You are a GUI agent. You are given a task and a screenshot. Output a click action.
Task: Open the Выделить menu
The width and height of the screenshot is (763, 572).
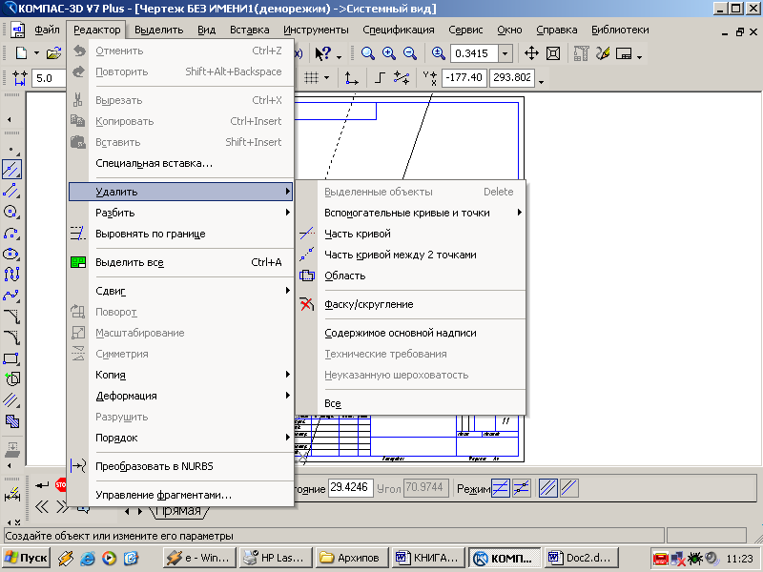[158, 30]
